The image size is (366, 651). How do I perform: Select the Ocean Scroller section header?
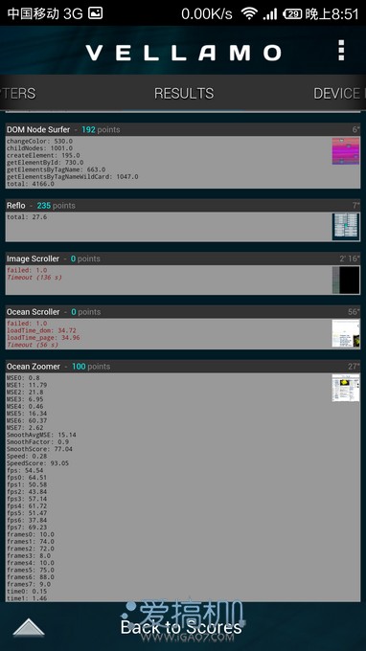(183, 312)
